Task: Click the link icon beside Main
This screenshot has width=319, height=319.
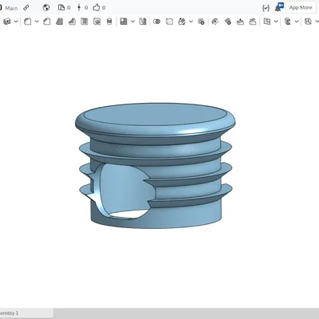Action: coord(26,8)
